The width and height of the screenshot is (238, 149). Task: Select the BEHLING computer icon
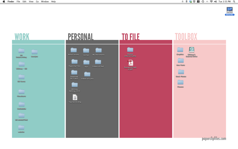[230, 10]
